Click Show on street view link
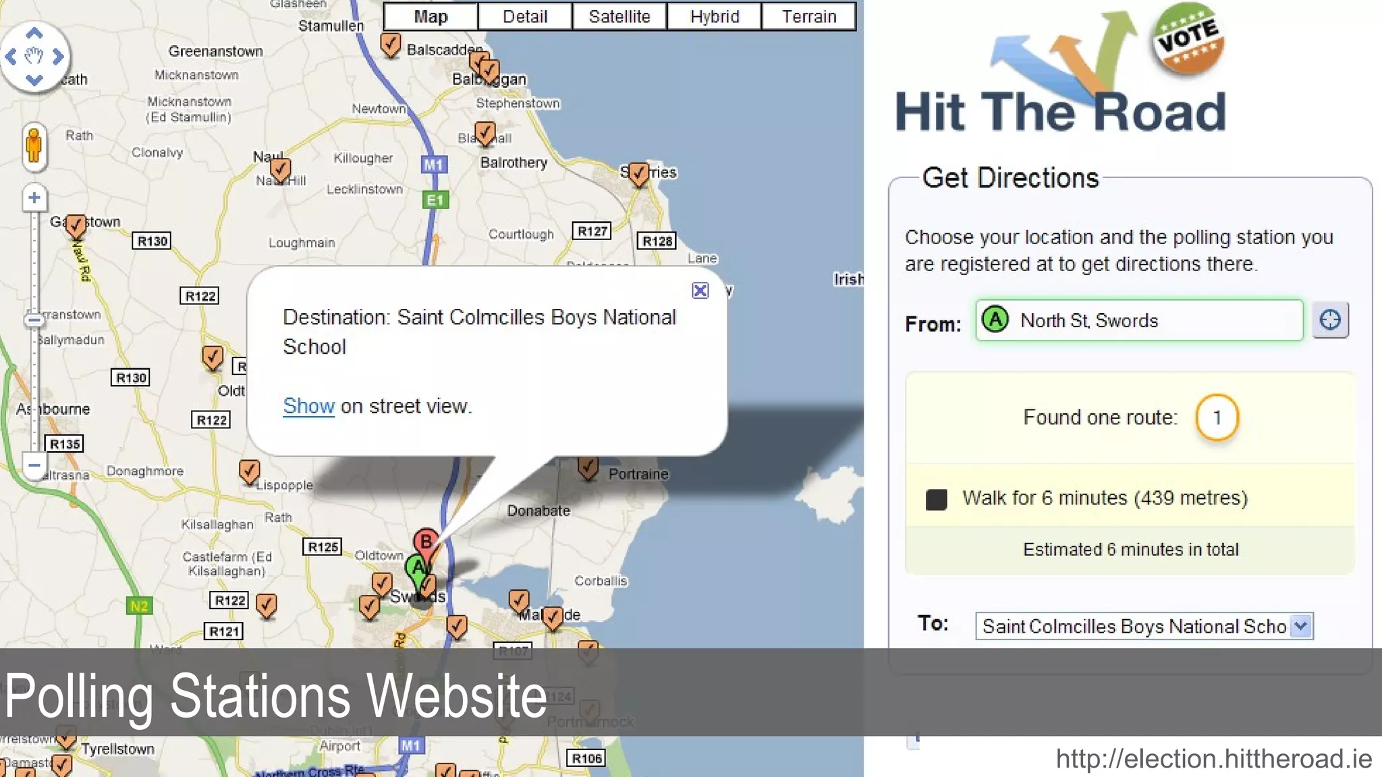 (x=308, y=406)
